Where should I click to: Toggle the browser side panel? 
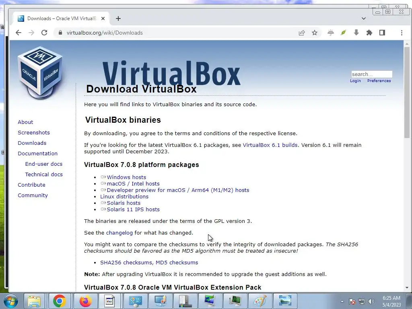pos(382,33)
